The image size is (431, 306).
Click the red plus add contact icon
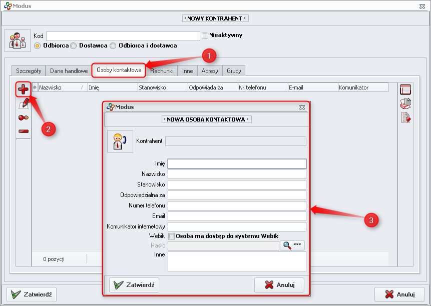coord(23,90)
